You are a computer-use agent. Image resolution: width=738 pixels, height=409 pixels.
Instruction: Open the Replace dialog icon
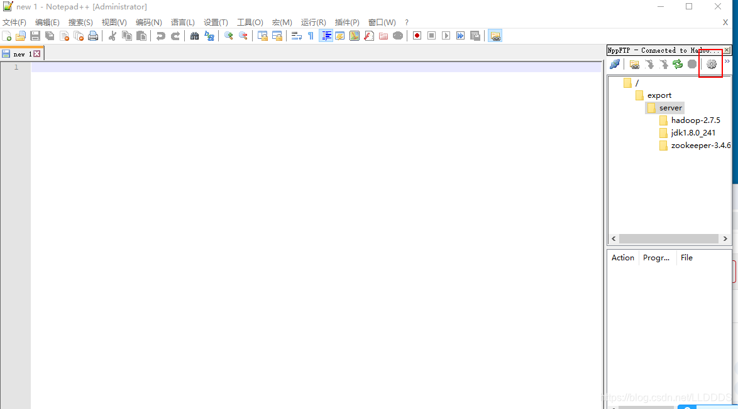[209, 36]
